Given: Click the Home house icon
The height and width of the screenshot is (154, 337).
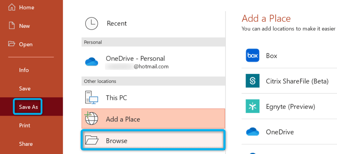Looking at the screenshot, I should 12,7.
